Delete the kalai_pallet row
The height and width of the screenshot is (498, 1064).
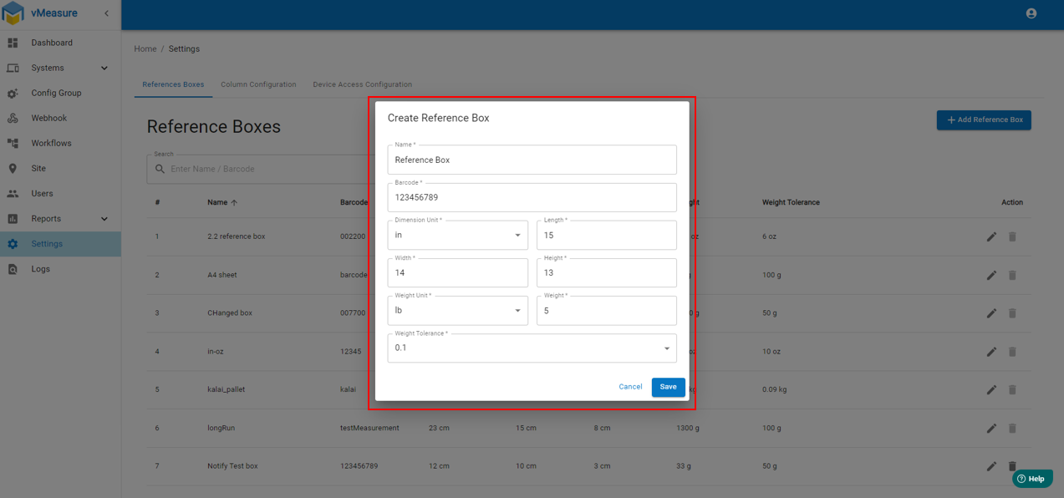(x=1012, y=389)
